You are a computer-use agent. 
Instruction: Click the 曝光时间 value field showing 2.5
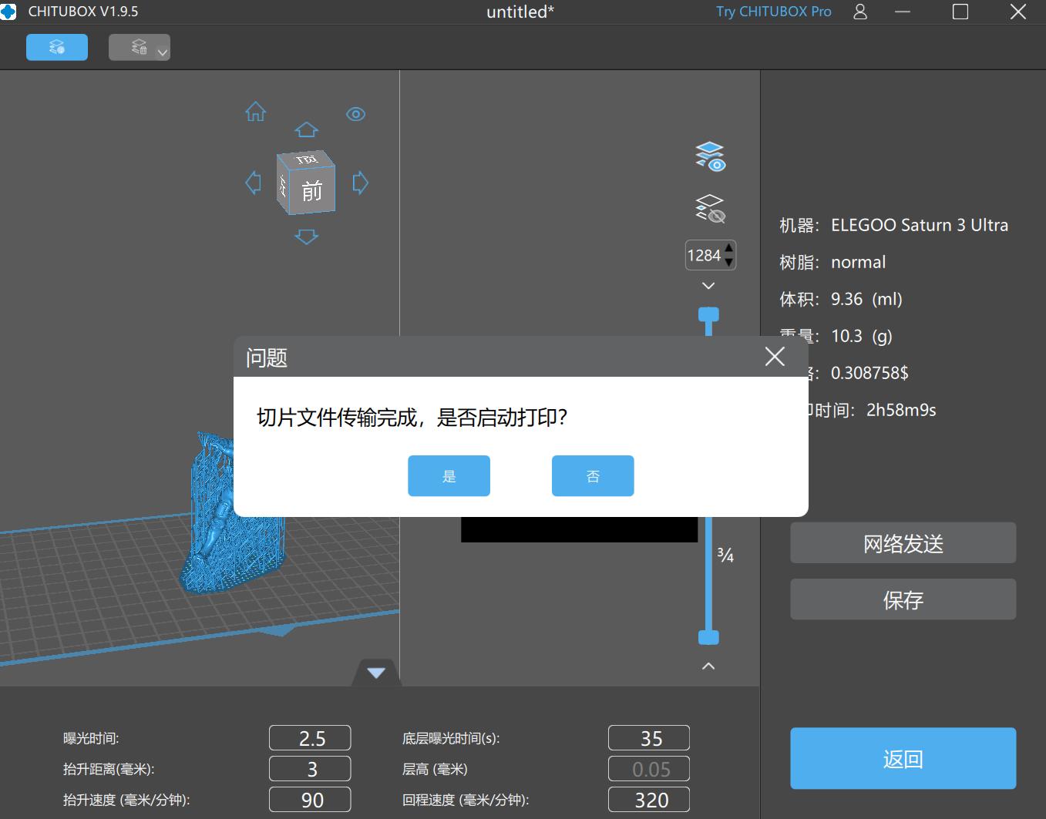(x=309, y=737)
